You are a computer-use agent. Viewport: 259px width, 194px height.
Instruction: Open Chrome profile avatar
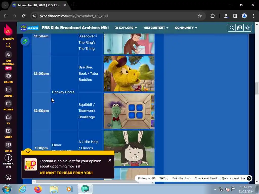pos(244,16)
